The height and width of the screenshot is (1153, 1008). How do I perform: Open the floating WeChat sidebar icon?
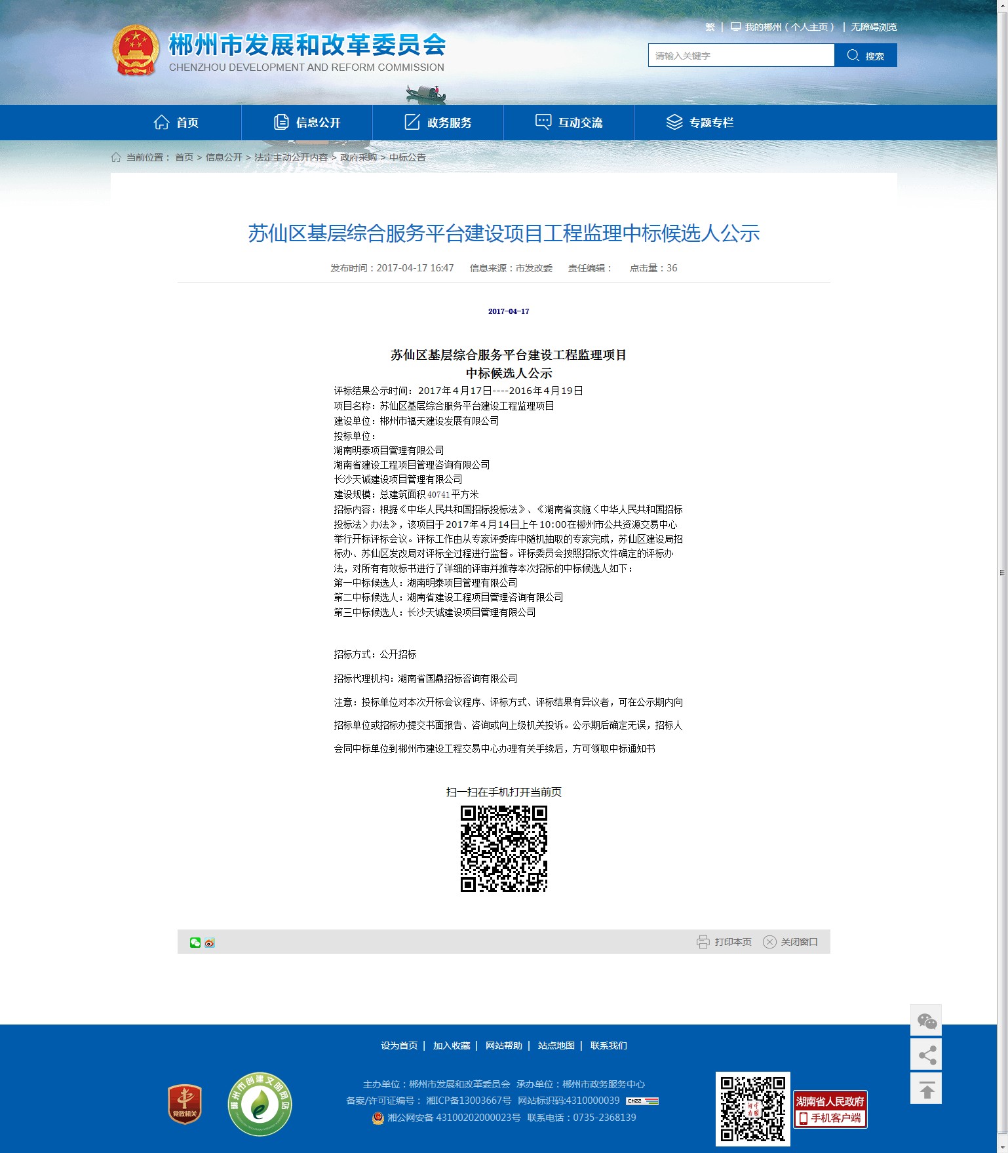[x=926, y=1021]
